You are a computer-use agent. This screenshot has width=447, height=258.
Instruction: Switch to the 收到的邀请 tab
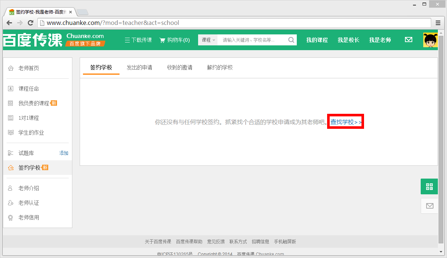tap(179, 67)
